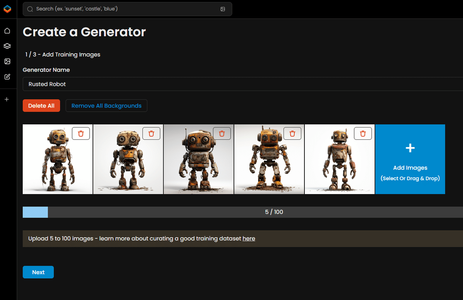Click the '1 / 3 - Add Training Images' text

click(x=63, y=55)
